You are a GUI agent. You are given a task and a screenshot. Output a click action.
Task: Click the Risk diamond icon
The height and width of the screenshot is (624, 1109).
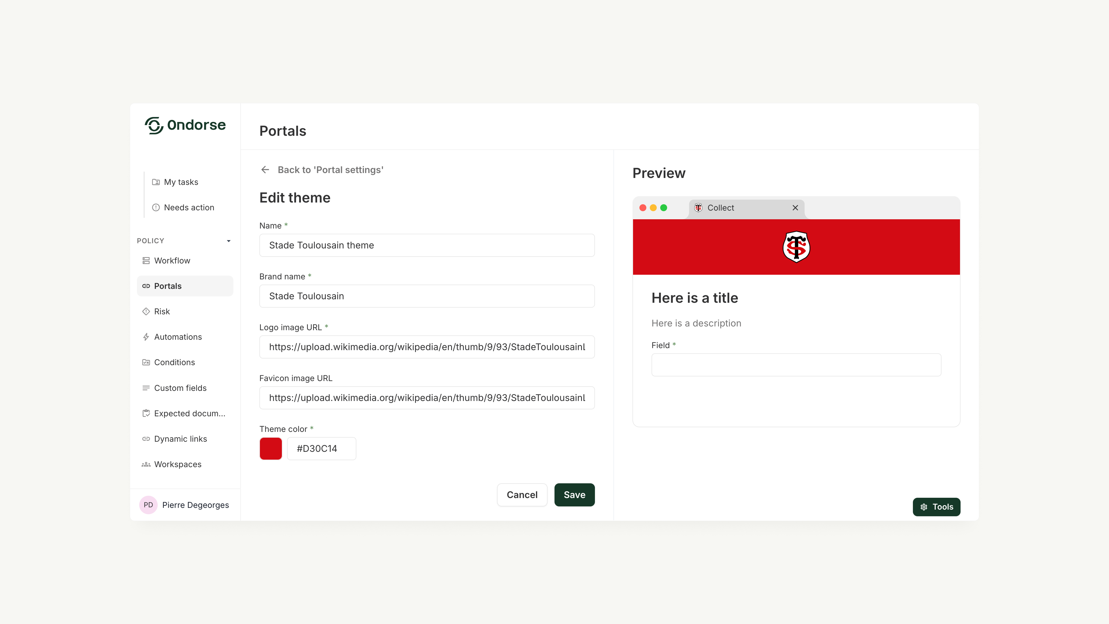[146, 311]
